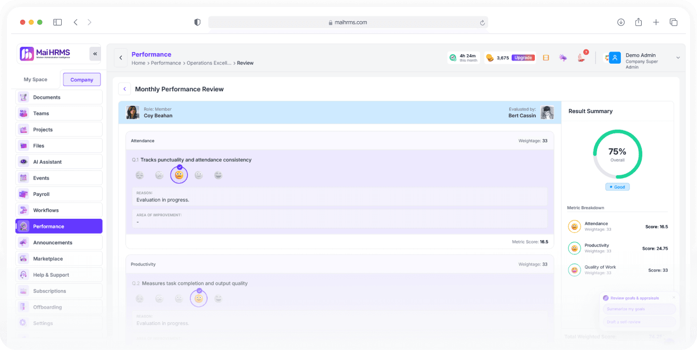Open Demo Admin account dropdown
The height and width of the screenshot is (350, 697).
[x=678, y=58]
